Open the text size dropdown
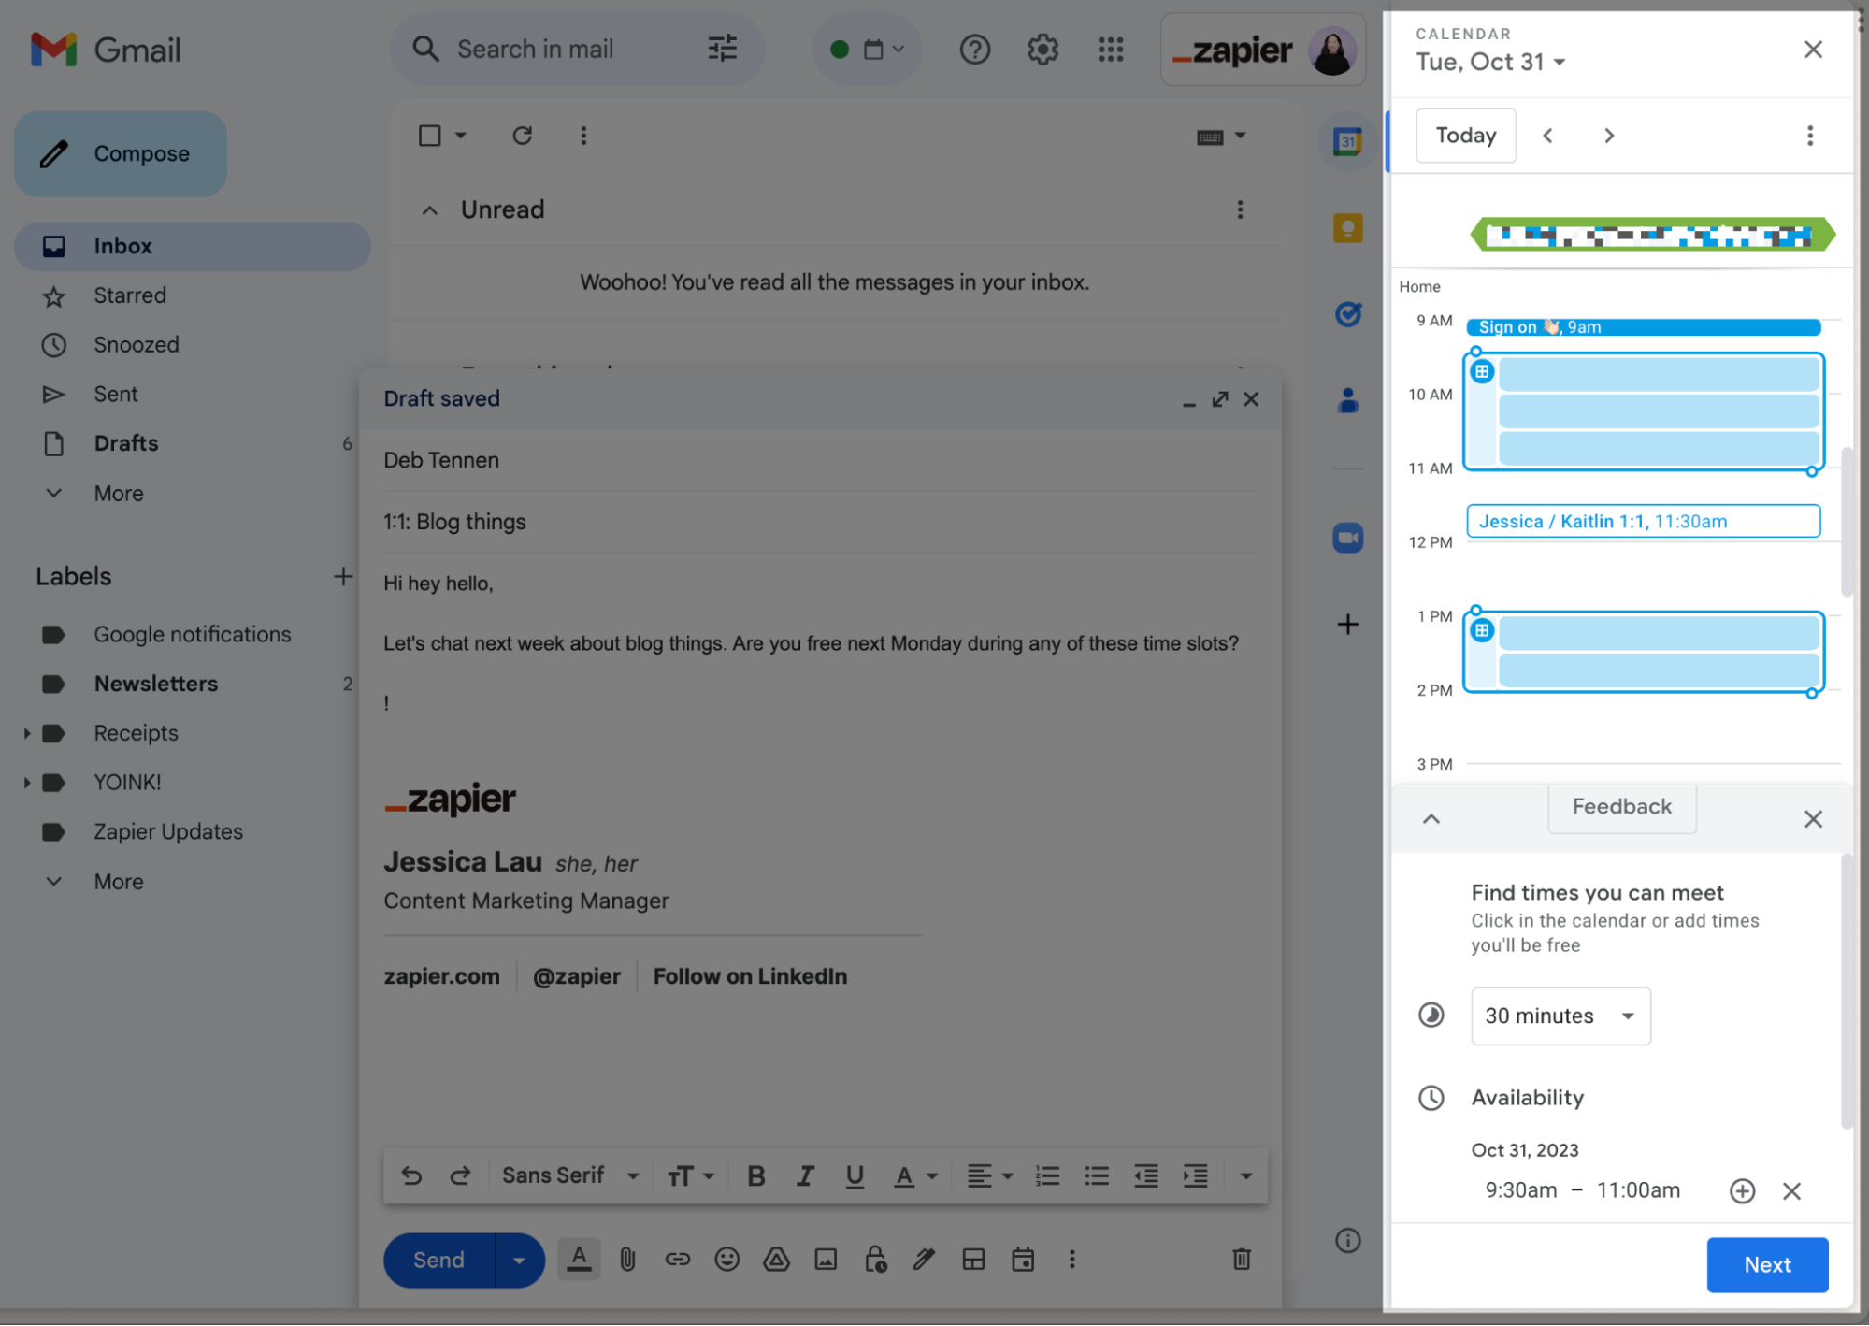 (x=690, y=1176)
